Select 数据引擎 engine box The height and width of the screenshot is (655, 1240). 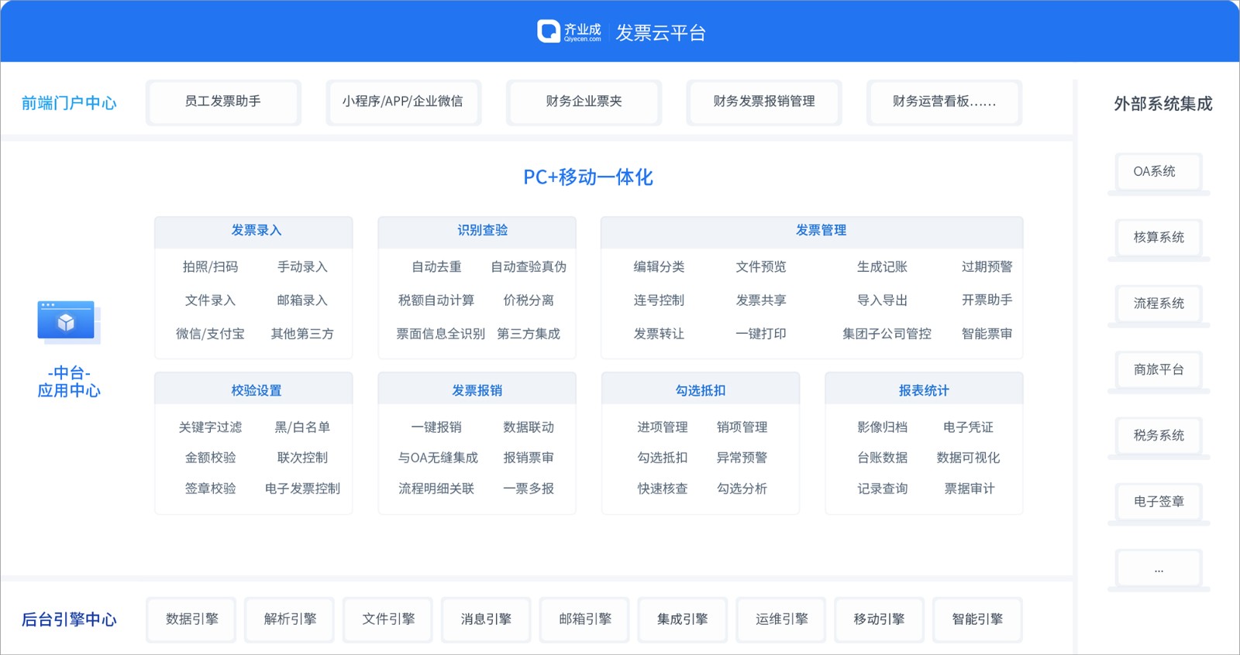[191, 619]
